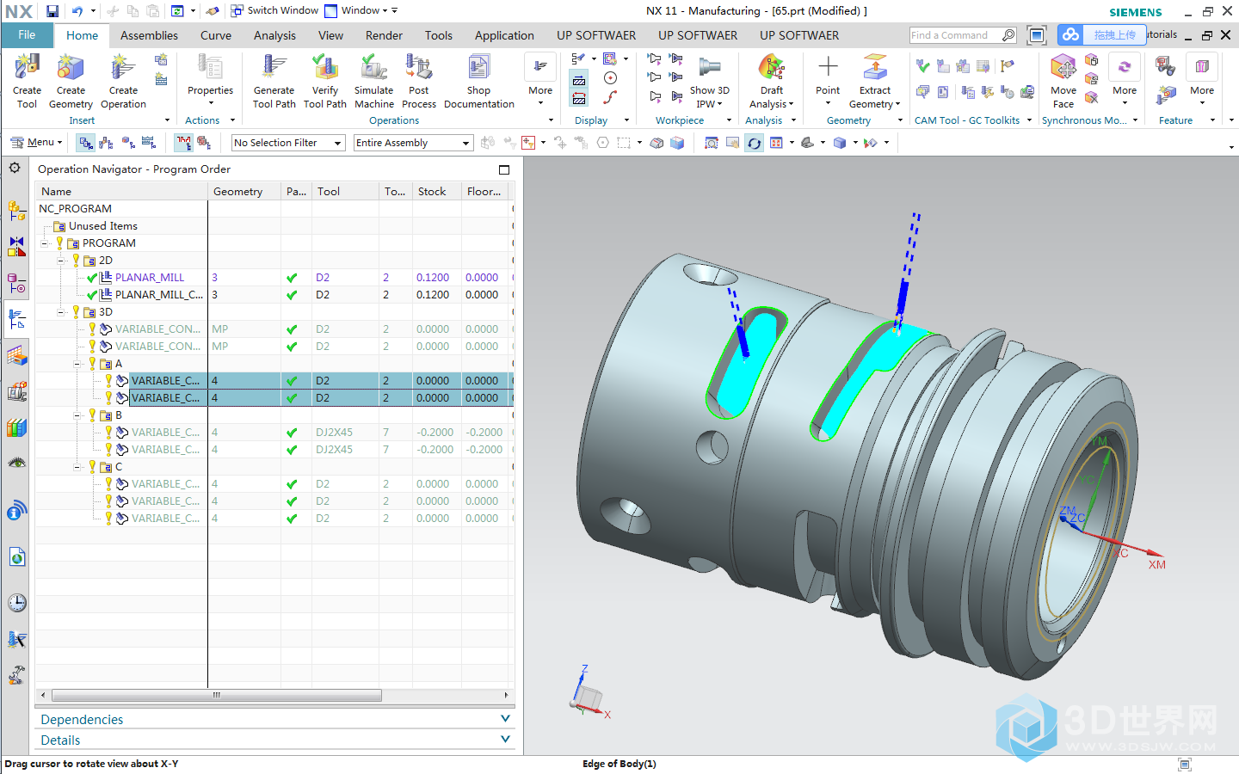
Task: Click Extract Geometry icon
Action: tap(874, 81)
